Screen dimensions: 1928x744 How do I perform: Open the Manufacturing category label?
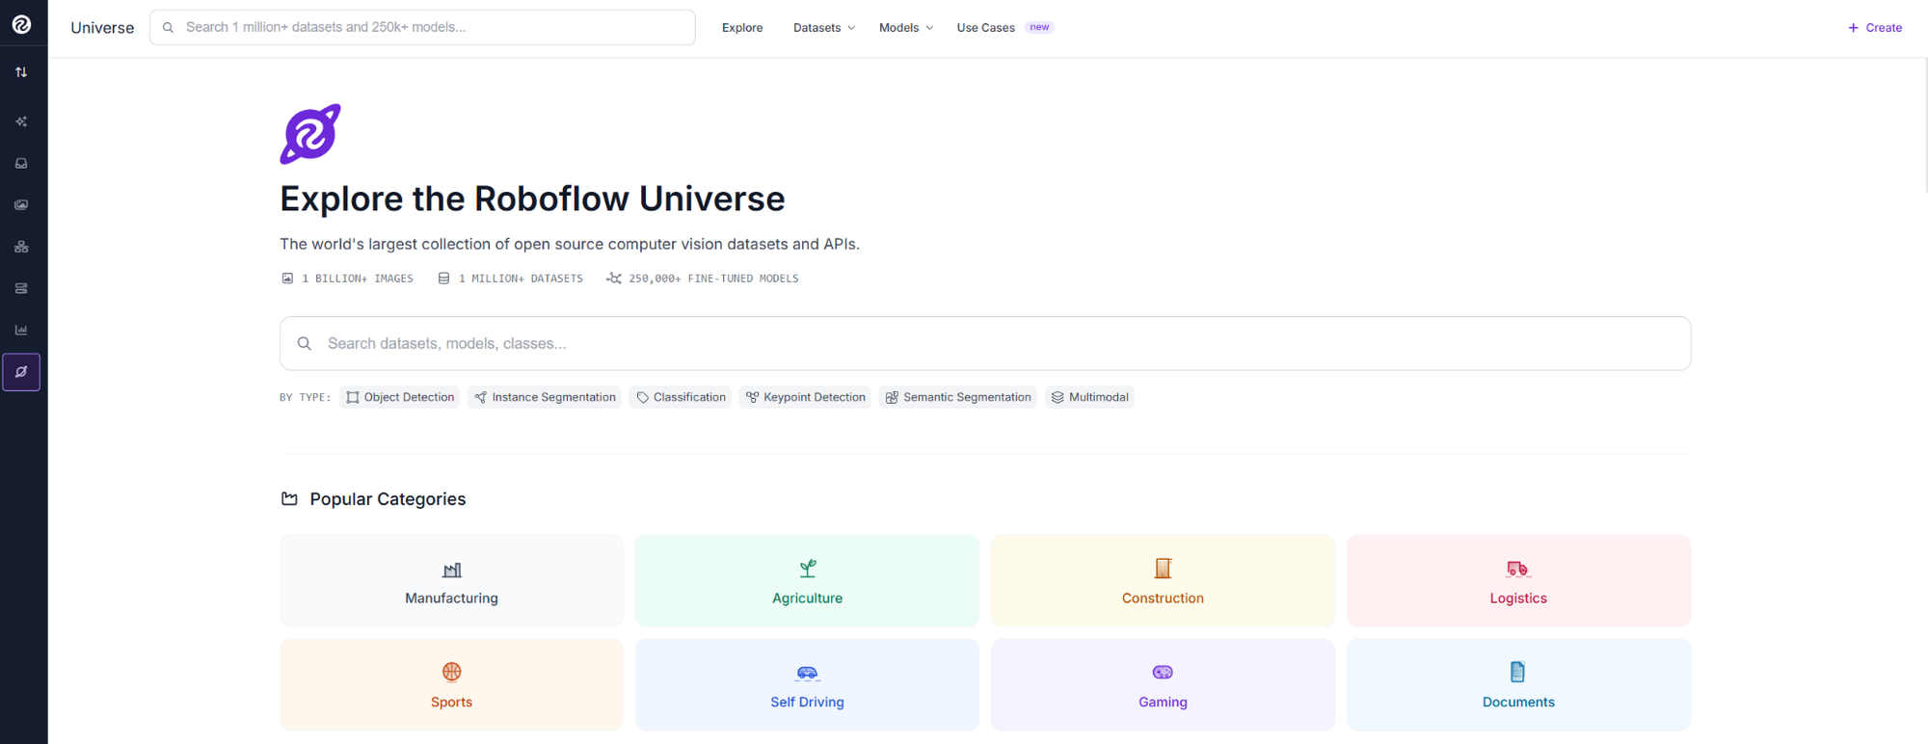tap(452, 598)
